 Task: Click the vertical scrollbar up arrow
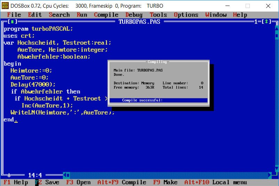click(x=277, y=29)
